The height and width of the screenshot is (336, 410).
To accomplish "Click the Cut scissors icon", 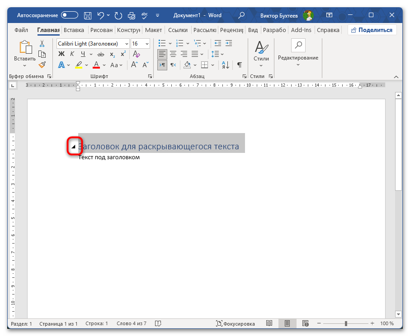I will (x=42, y=44).
